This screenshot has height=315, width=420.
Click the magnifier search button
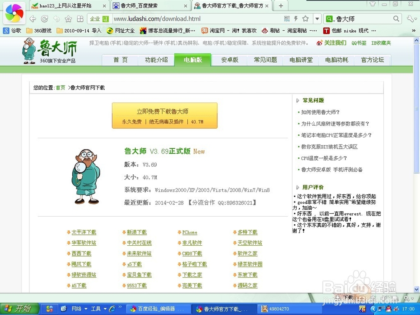(x=396, y=19)
